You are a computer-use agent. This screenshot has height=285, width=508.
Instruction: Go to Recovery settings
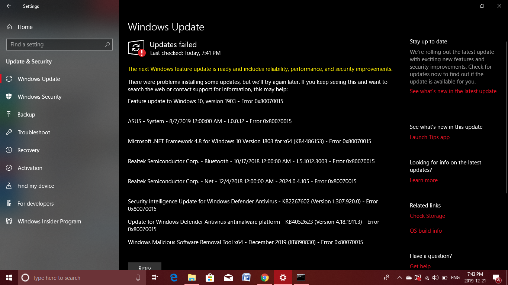60,150
